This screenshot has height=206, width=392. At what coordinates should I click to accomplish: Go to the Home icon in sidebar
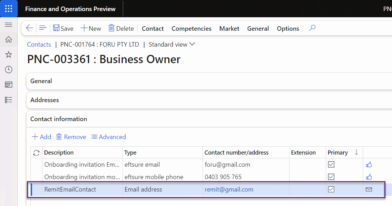tap(9, 39)
